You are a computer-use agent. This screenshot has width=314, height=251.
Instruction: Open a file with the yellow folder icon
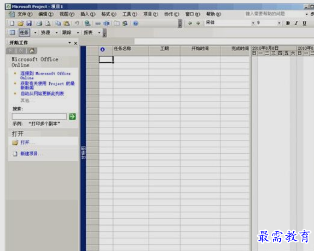click(x=20, y=23)
